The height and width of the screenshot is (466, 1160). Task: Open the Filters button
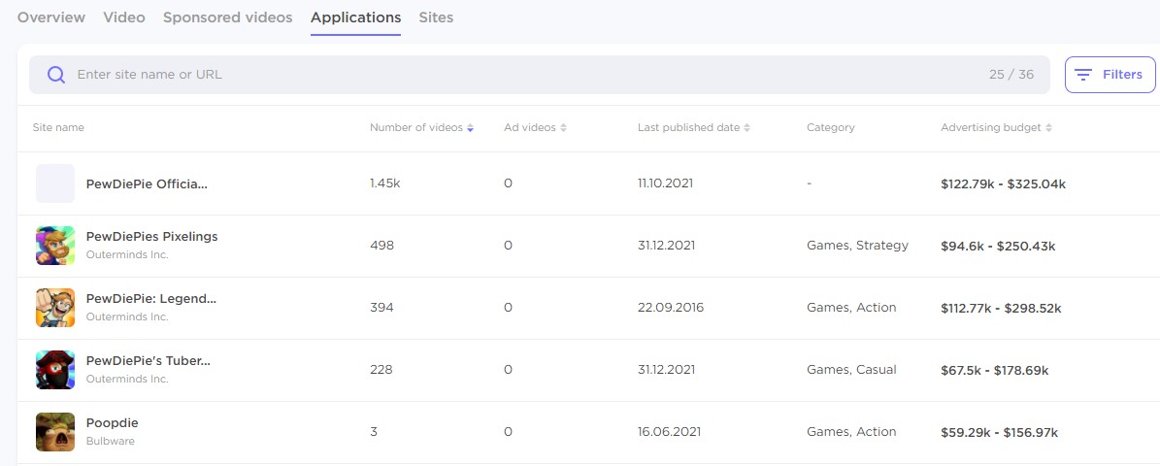[1110, 75]
